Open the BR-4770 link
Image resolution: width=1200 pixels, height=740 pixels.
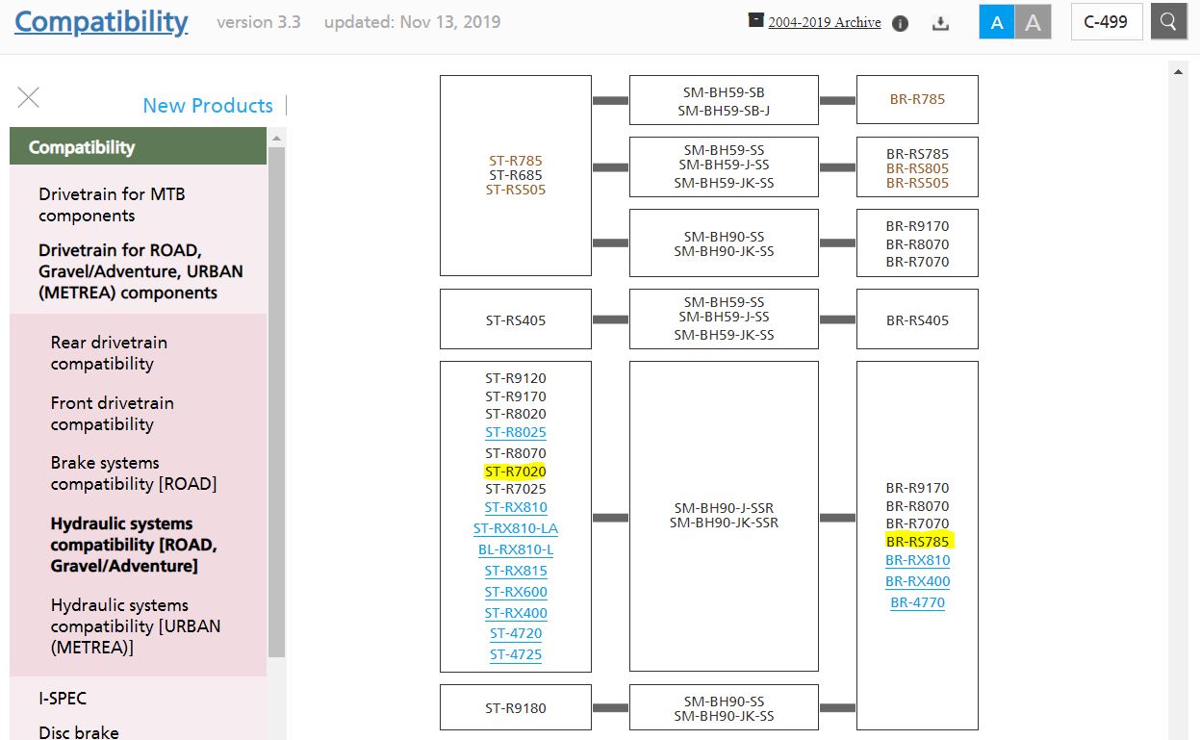[918, 602]
